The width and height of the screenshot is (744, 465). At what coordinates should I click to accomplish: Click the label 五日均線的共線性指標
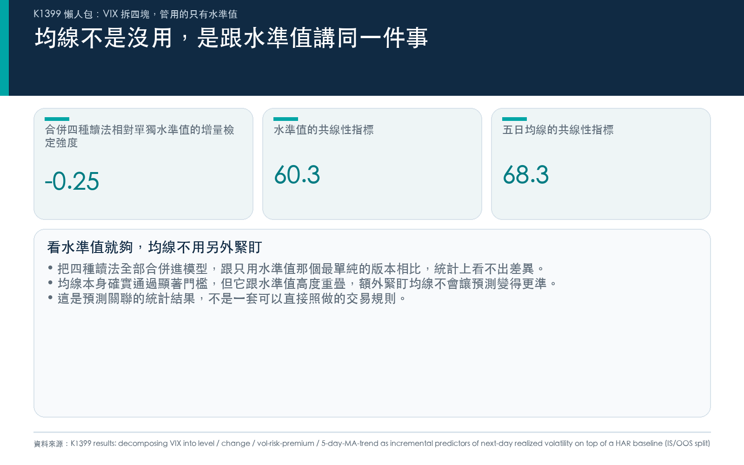pos(558,130)
